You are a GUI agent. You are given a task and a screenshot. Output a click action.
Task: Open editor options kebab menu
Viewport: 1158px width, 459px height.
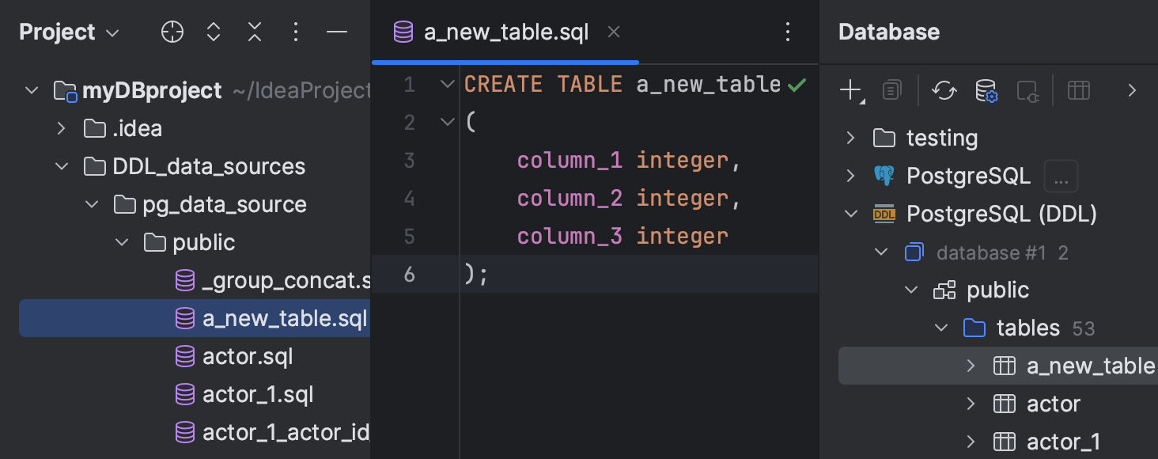(788, 31)
